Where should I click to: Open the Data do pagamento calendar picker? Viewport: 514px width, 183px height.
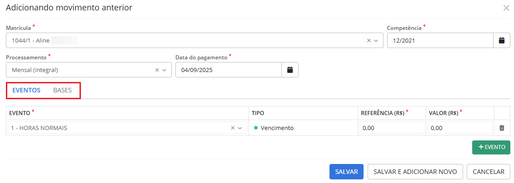(290, 70)
